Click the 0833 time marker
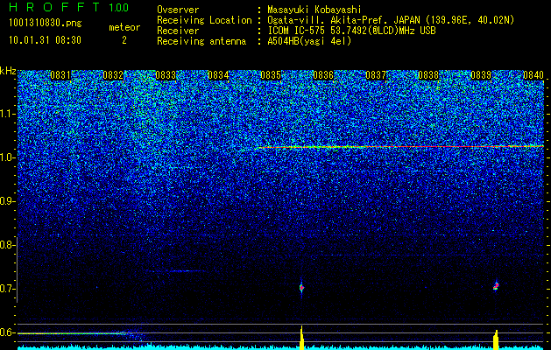Viewport: 551px width, 350px height. (166, 75)
